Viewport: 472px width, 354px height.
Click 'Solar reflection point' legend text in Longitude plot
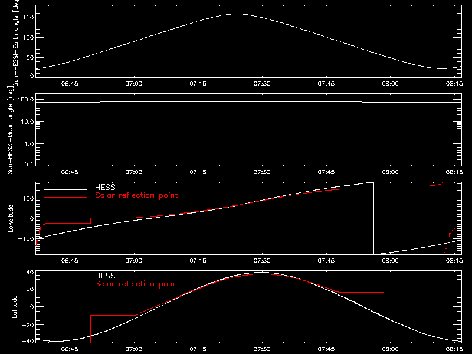(x=136, y=195)
